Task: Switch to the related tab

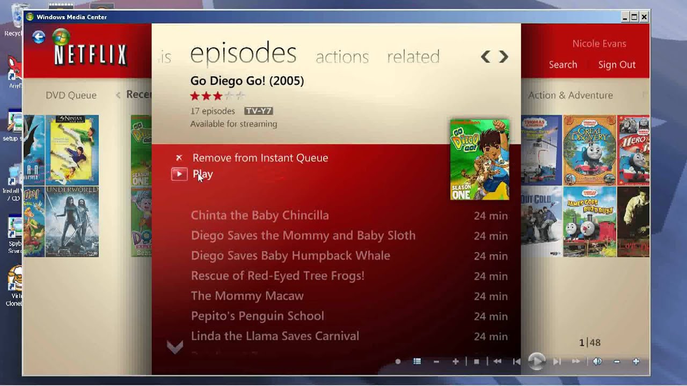Action: 413,56
